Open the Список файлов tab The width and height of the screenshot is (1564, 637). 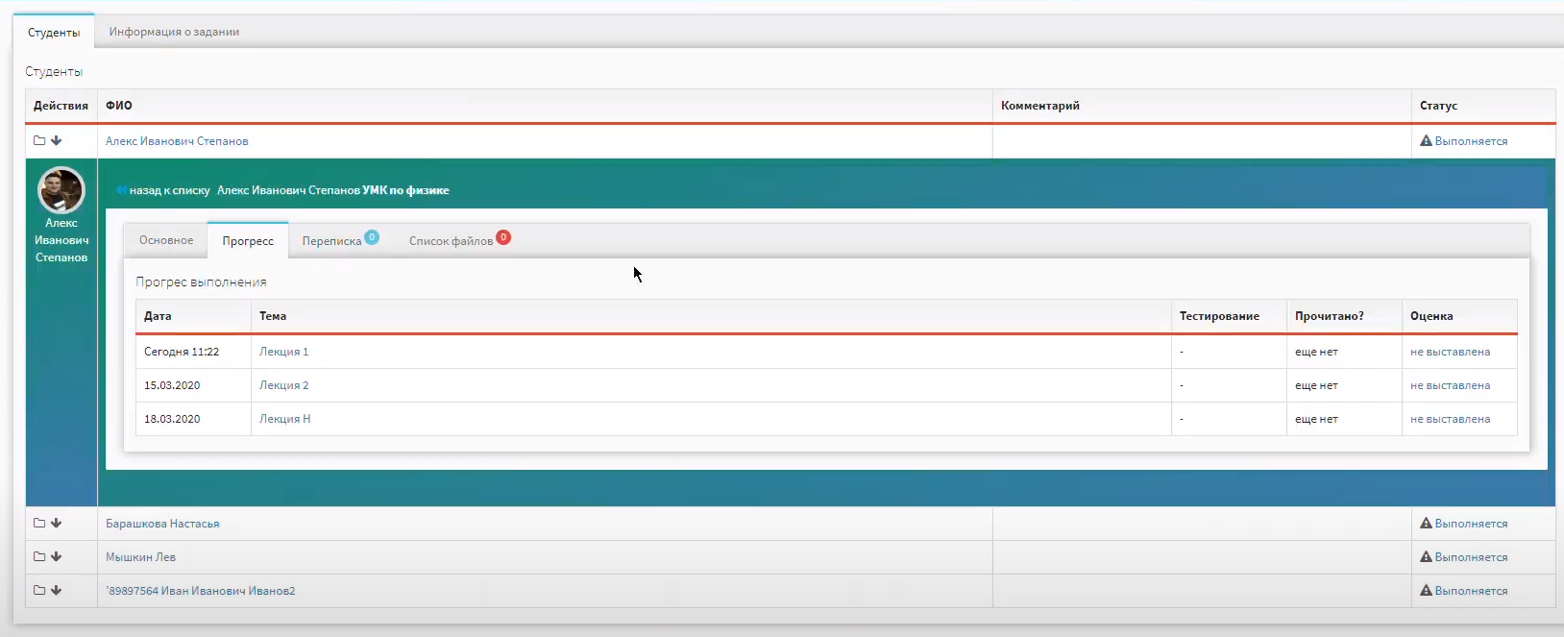tap(459, 240)
